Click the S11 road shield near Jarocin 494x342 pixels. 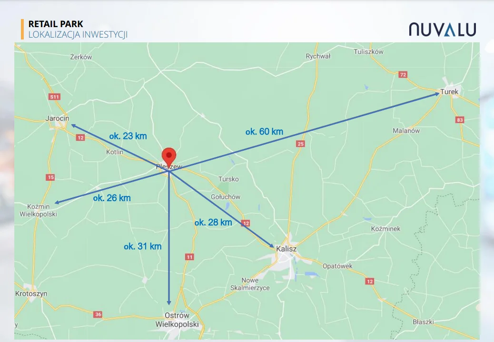55,97
